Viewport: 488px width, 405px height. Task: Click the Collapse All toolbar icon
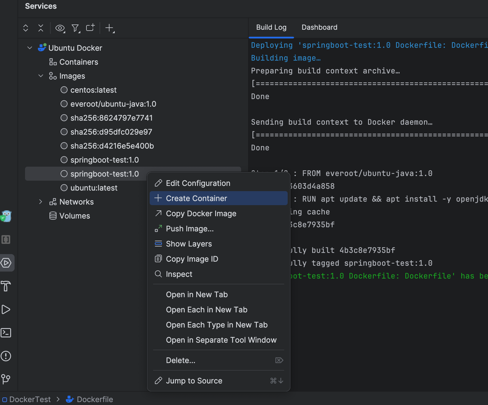(41, 28)
